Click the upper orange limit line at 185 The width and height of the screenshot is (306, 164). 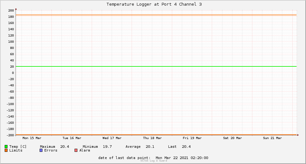156,15
